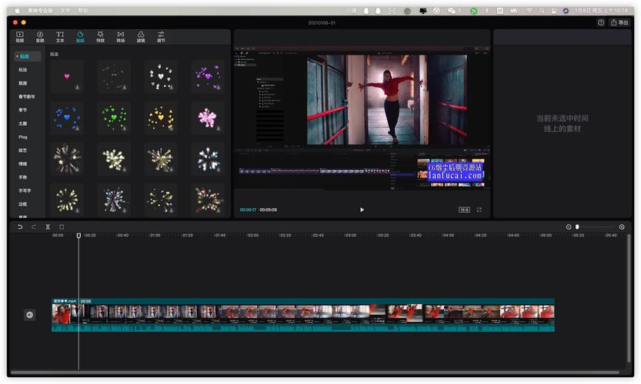The height and width of the screenshot is (384, 641).
Task: Select the 春节新年 sticker category
Action: coord(27,97)
